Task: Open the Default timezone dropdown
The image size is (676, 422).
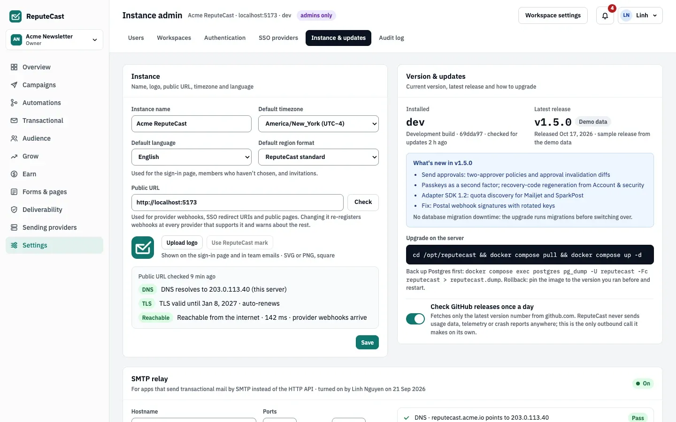Action: 318,124
